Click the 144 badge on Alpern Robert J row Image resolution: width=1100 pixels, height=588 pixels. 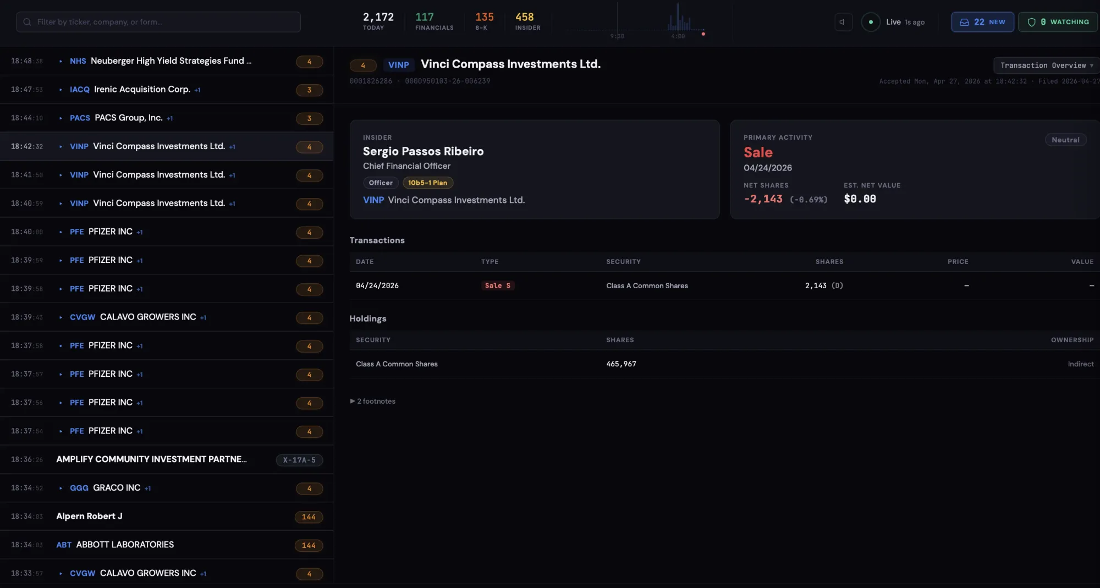309,517
